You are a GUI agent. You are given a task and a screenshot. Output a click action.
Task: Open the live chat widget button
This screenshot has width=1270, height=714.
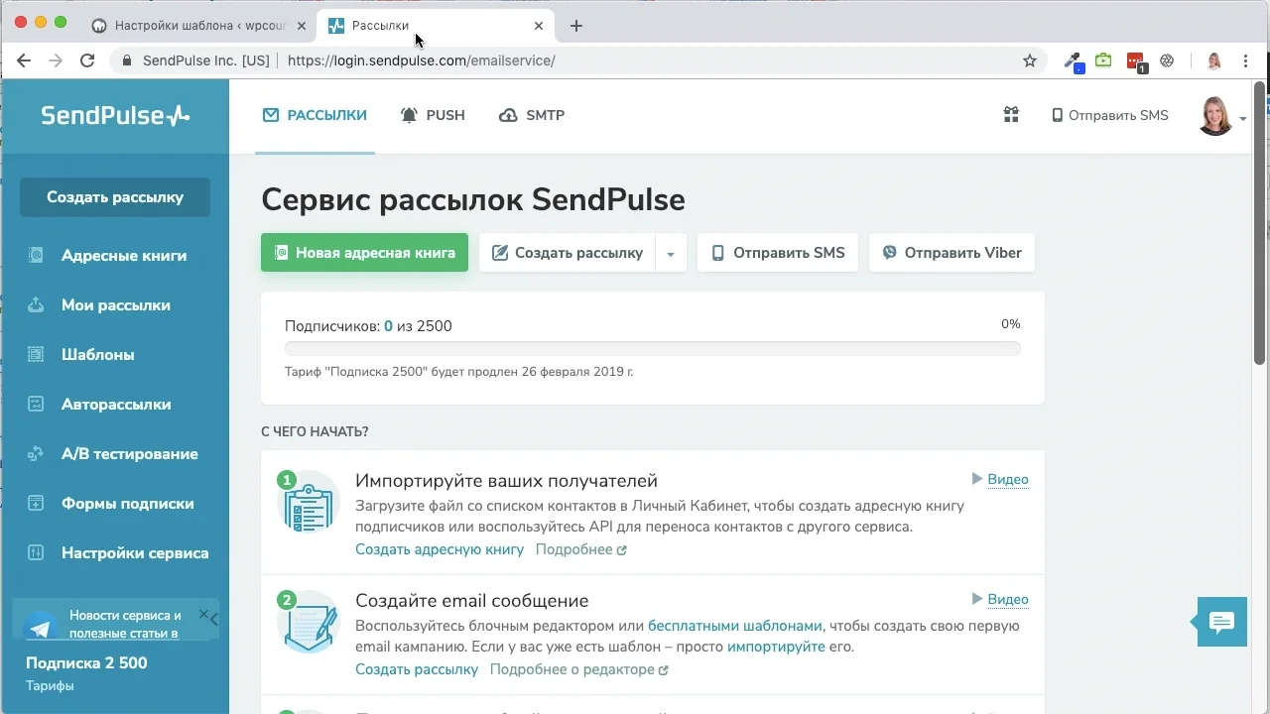click(1221, 622)
